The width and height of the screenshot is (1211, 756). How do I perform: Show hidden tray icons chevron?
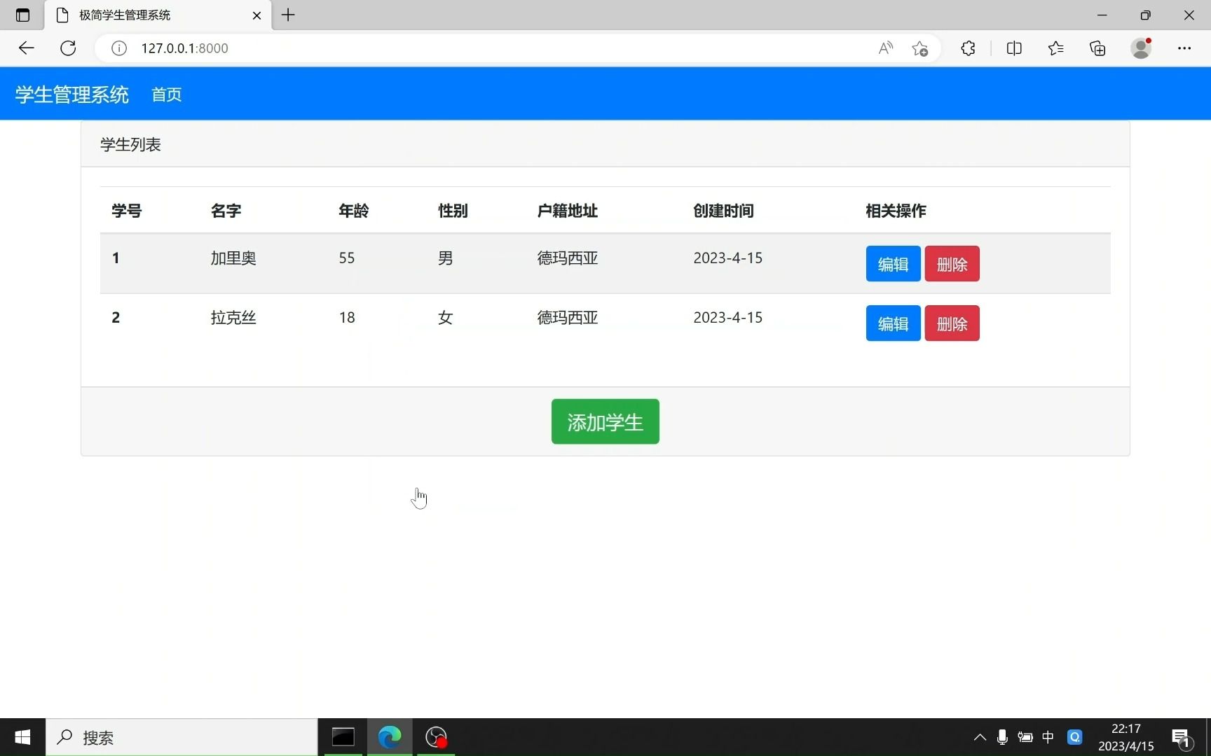click(x=980, y=737)
